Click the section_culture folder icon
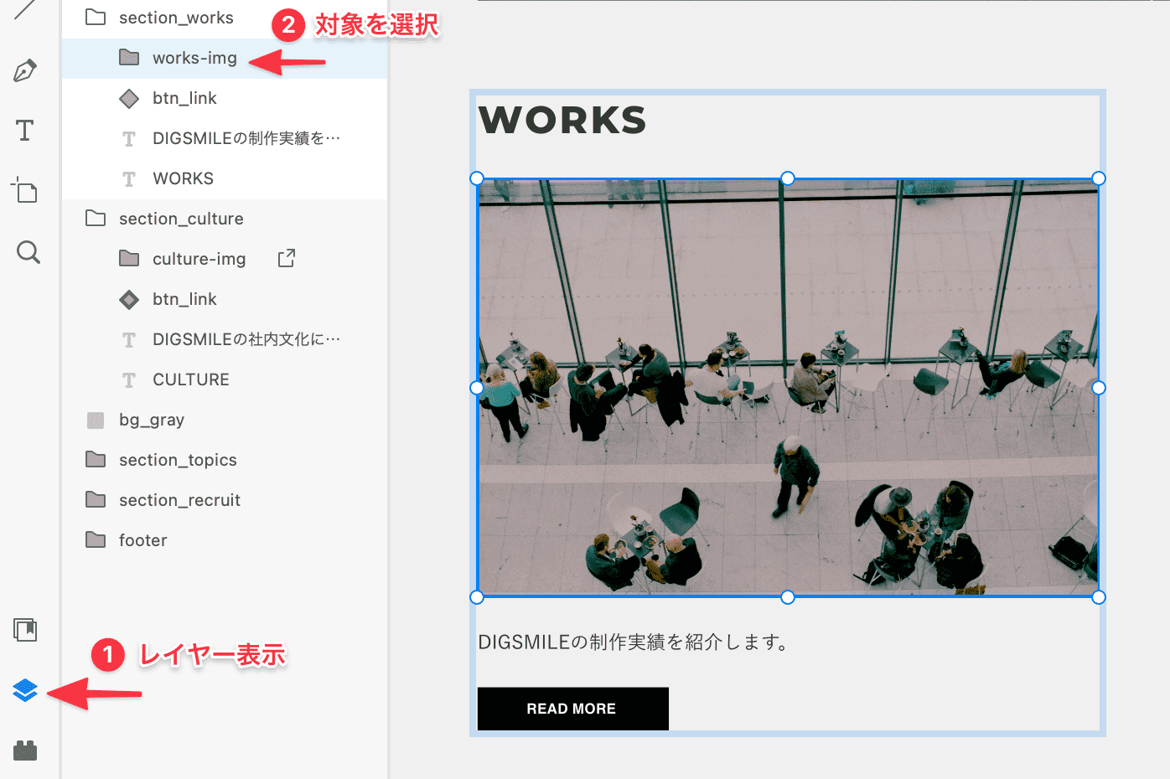This screenshot has width=1170, height=779. click(96, 219)
